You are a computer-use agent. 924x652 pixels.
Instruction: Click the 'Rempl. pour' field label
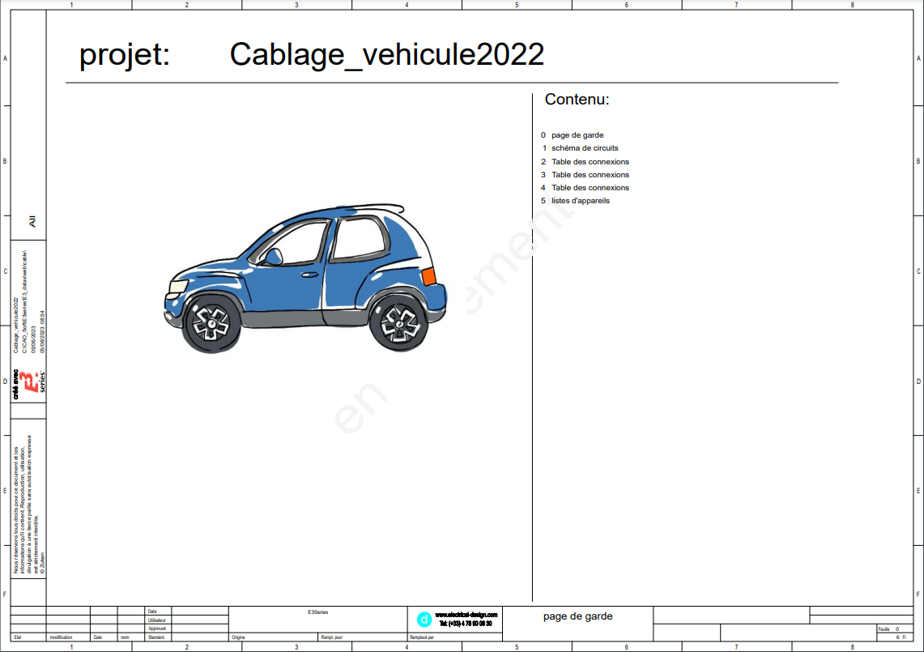[x=332, y=637]
